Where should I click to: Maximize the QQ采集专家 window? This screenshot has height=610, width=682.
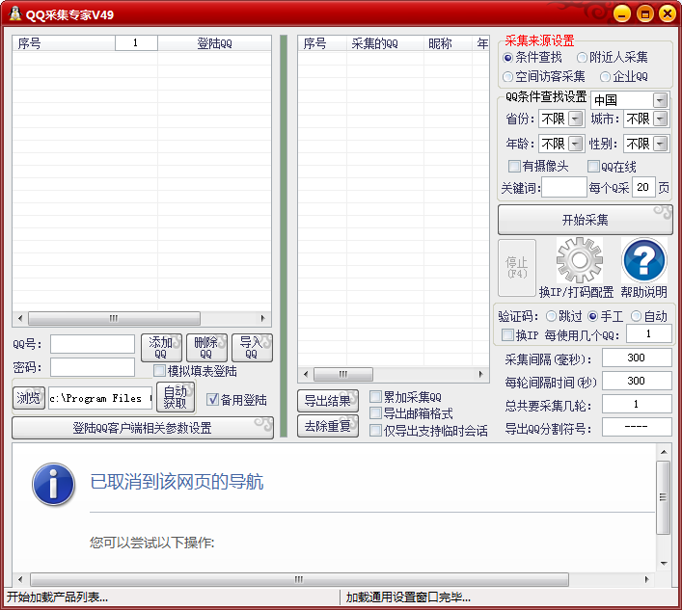click(x=645, y=13)
